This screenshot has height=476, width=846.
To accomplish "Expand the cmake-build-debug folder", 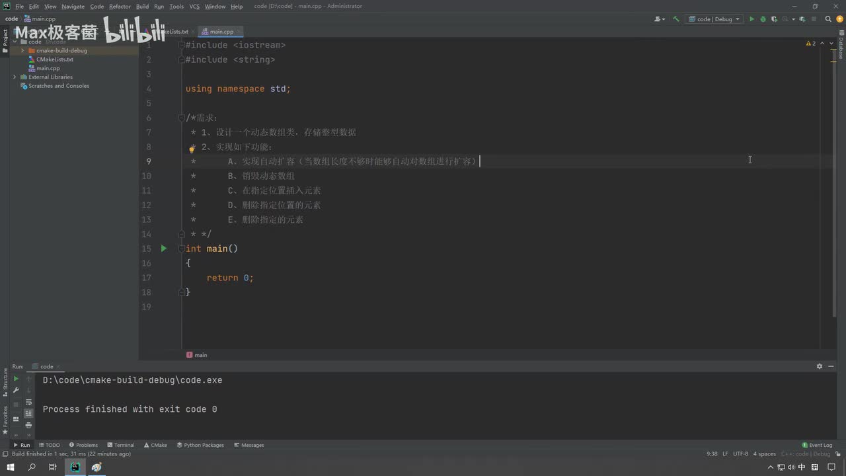I will [x=22, y=50].
